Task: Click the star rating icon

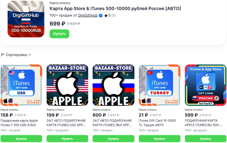Action: click(x=106, y=15)
